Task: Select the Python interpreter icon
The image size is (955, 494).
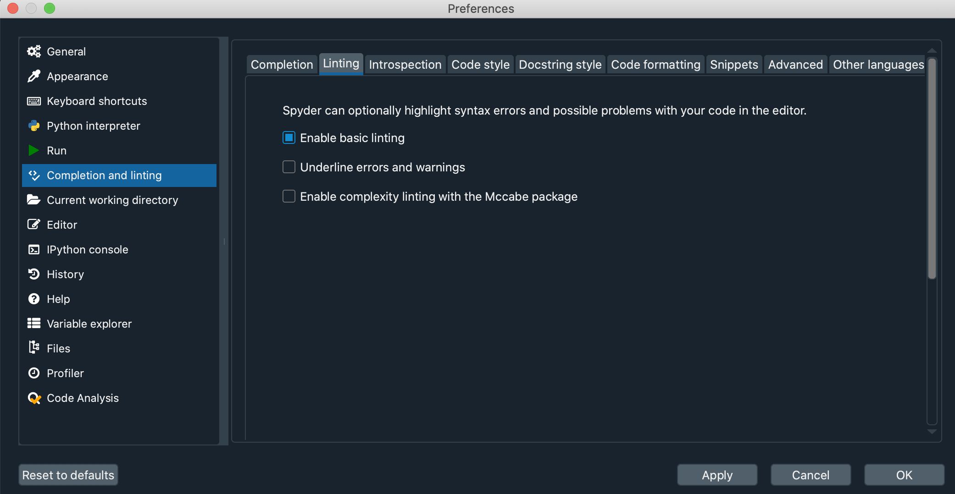Action: click(33, 126)
